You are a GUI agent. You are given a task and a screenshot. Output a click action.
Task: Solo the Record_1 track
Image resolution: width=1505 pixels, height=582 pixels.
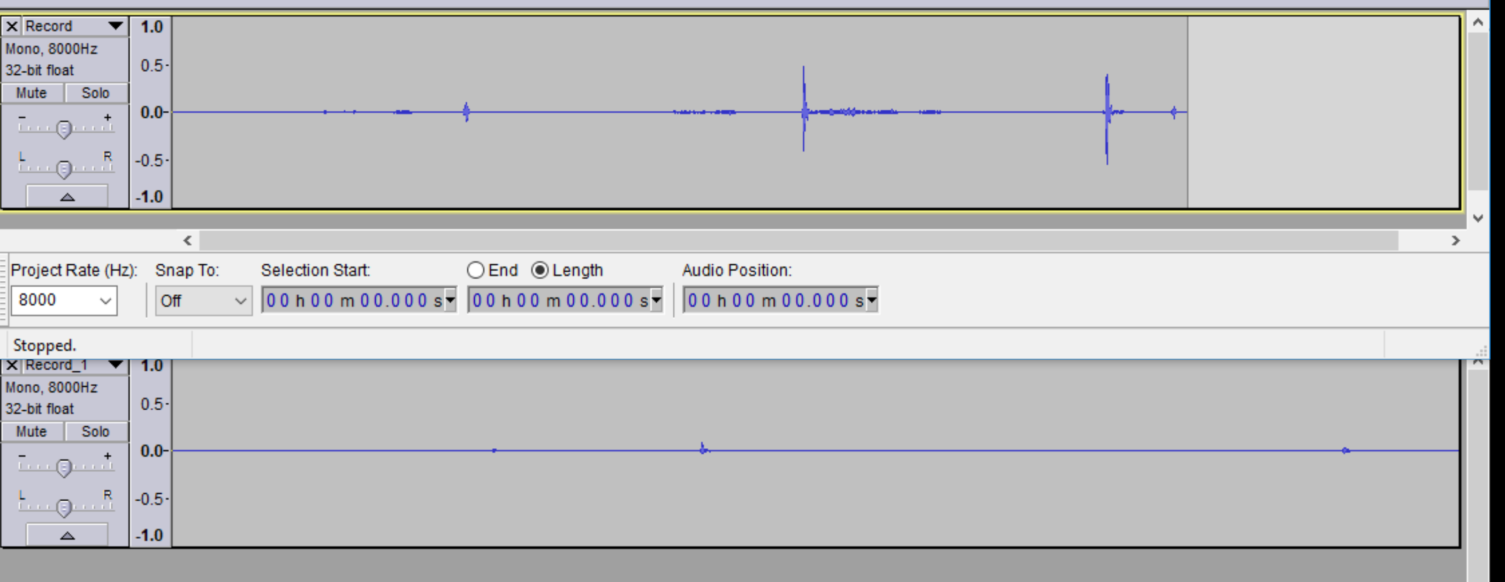pos(95,431)
